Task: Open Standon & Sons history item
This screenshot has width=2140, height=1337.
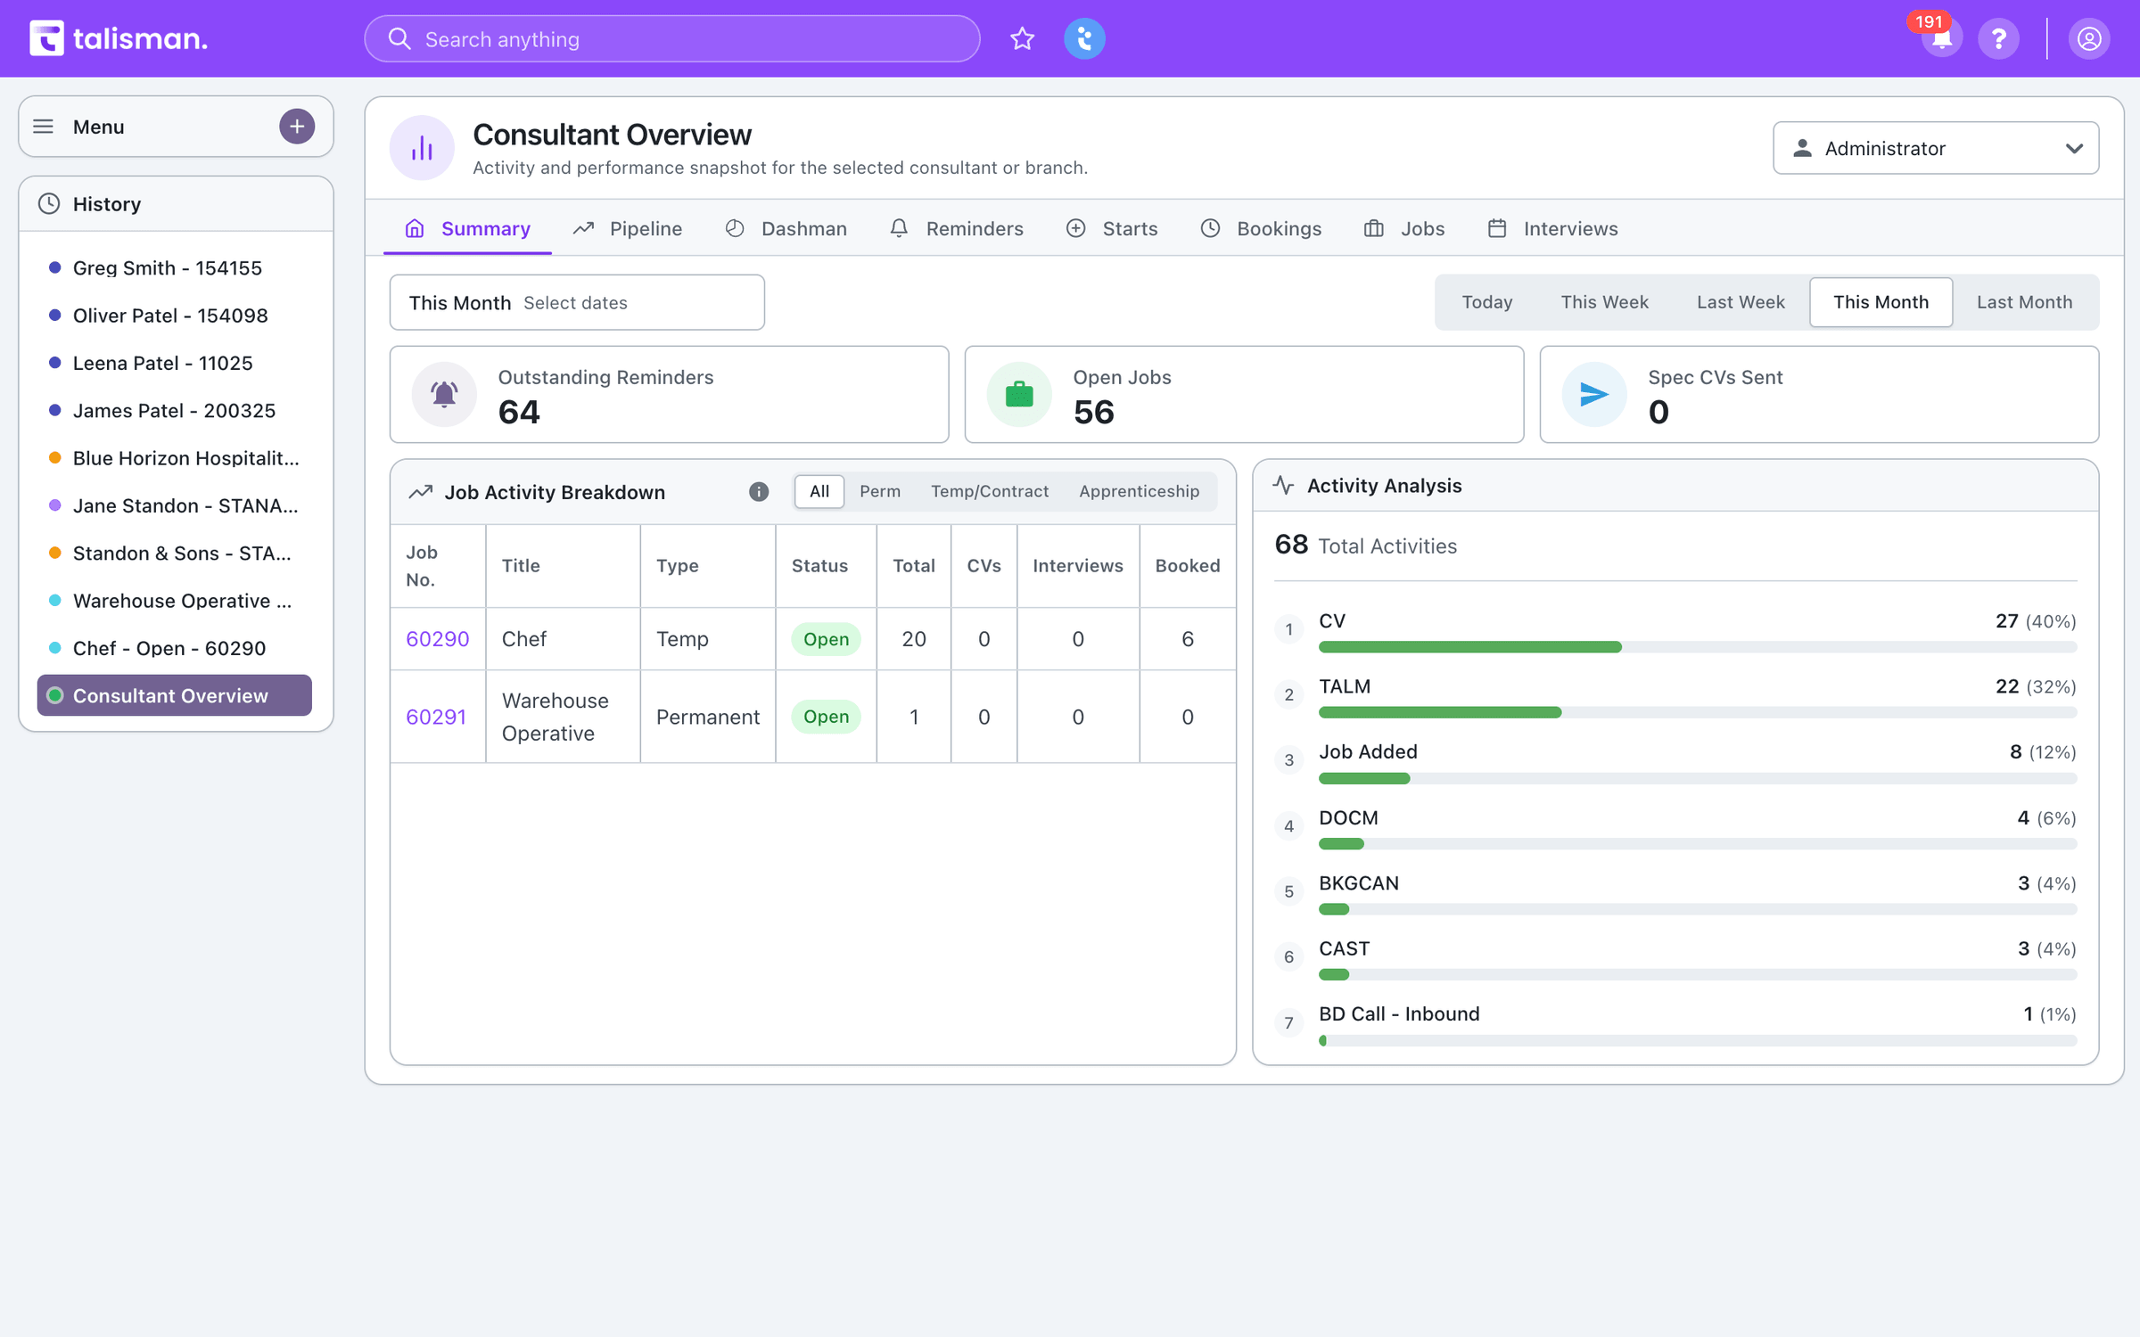Action: (x=175, y=554)
